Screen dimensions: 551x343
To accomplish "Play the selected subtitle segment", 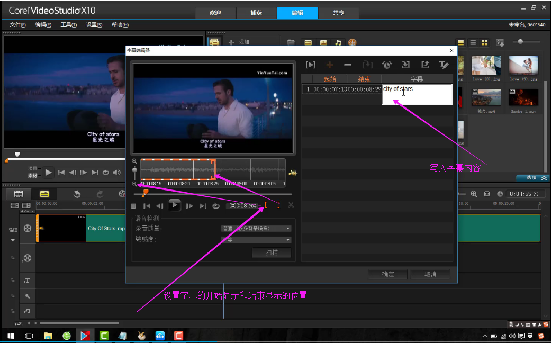I will tap(311, 65).
